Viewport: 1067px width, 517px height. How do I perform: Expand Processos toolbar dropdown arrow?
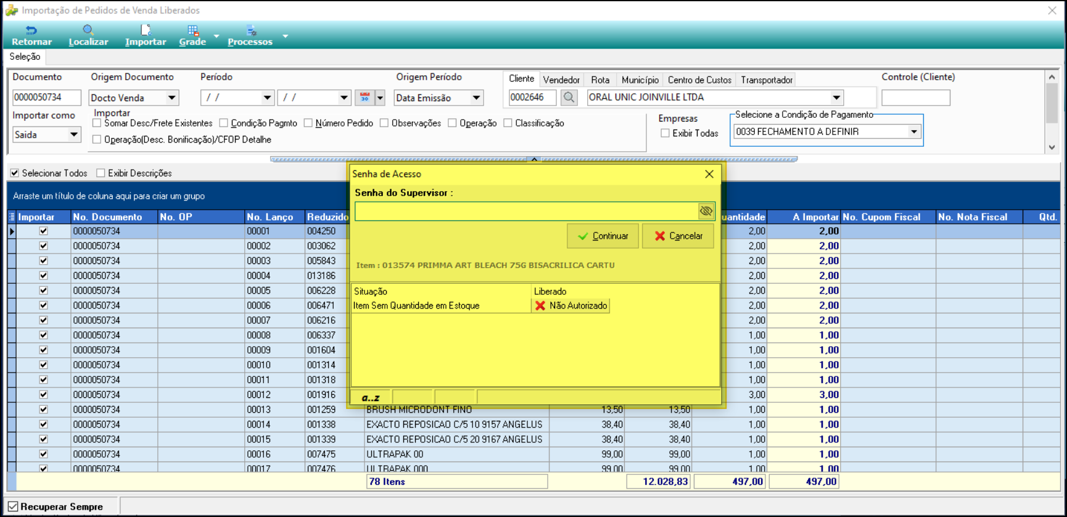coord(286,36)
